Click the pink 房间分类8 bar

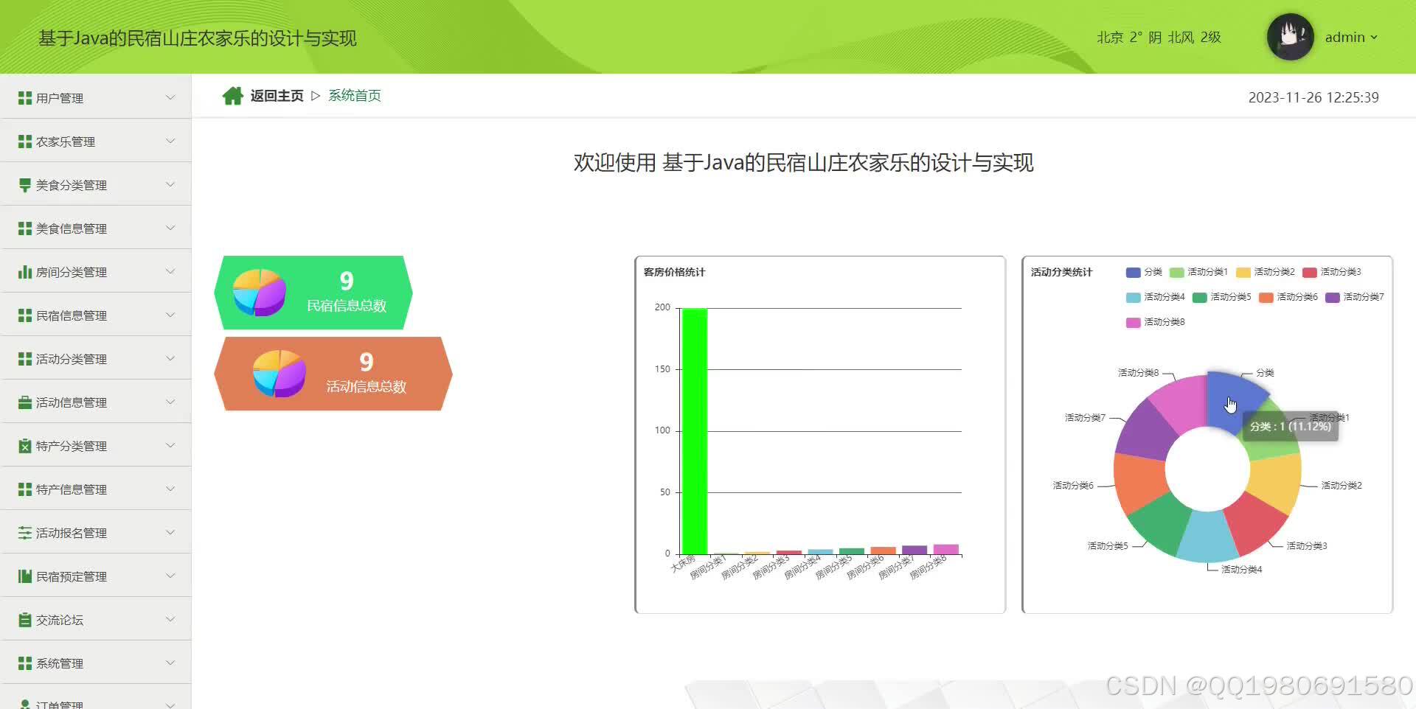pyautogui.click(x=946, y=549)
